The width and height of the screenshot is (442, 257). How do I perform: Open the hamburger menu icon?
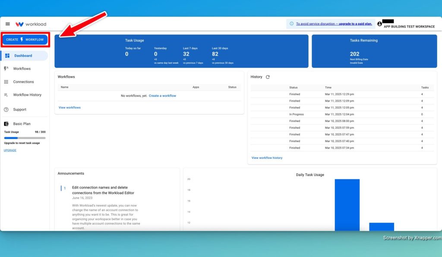pyautogui.click(x=8, y=24)
